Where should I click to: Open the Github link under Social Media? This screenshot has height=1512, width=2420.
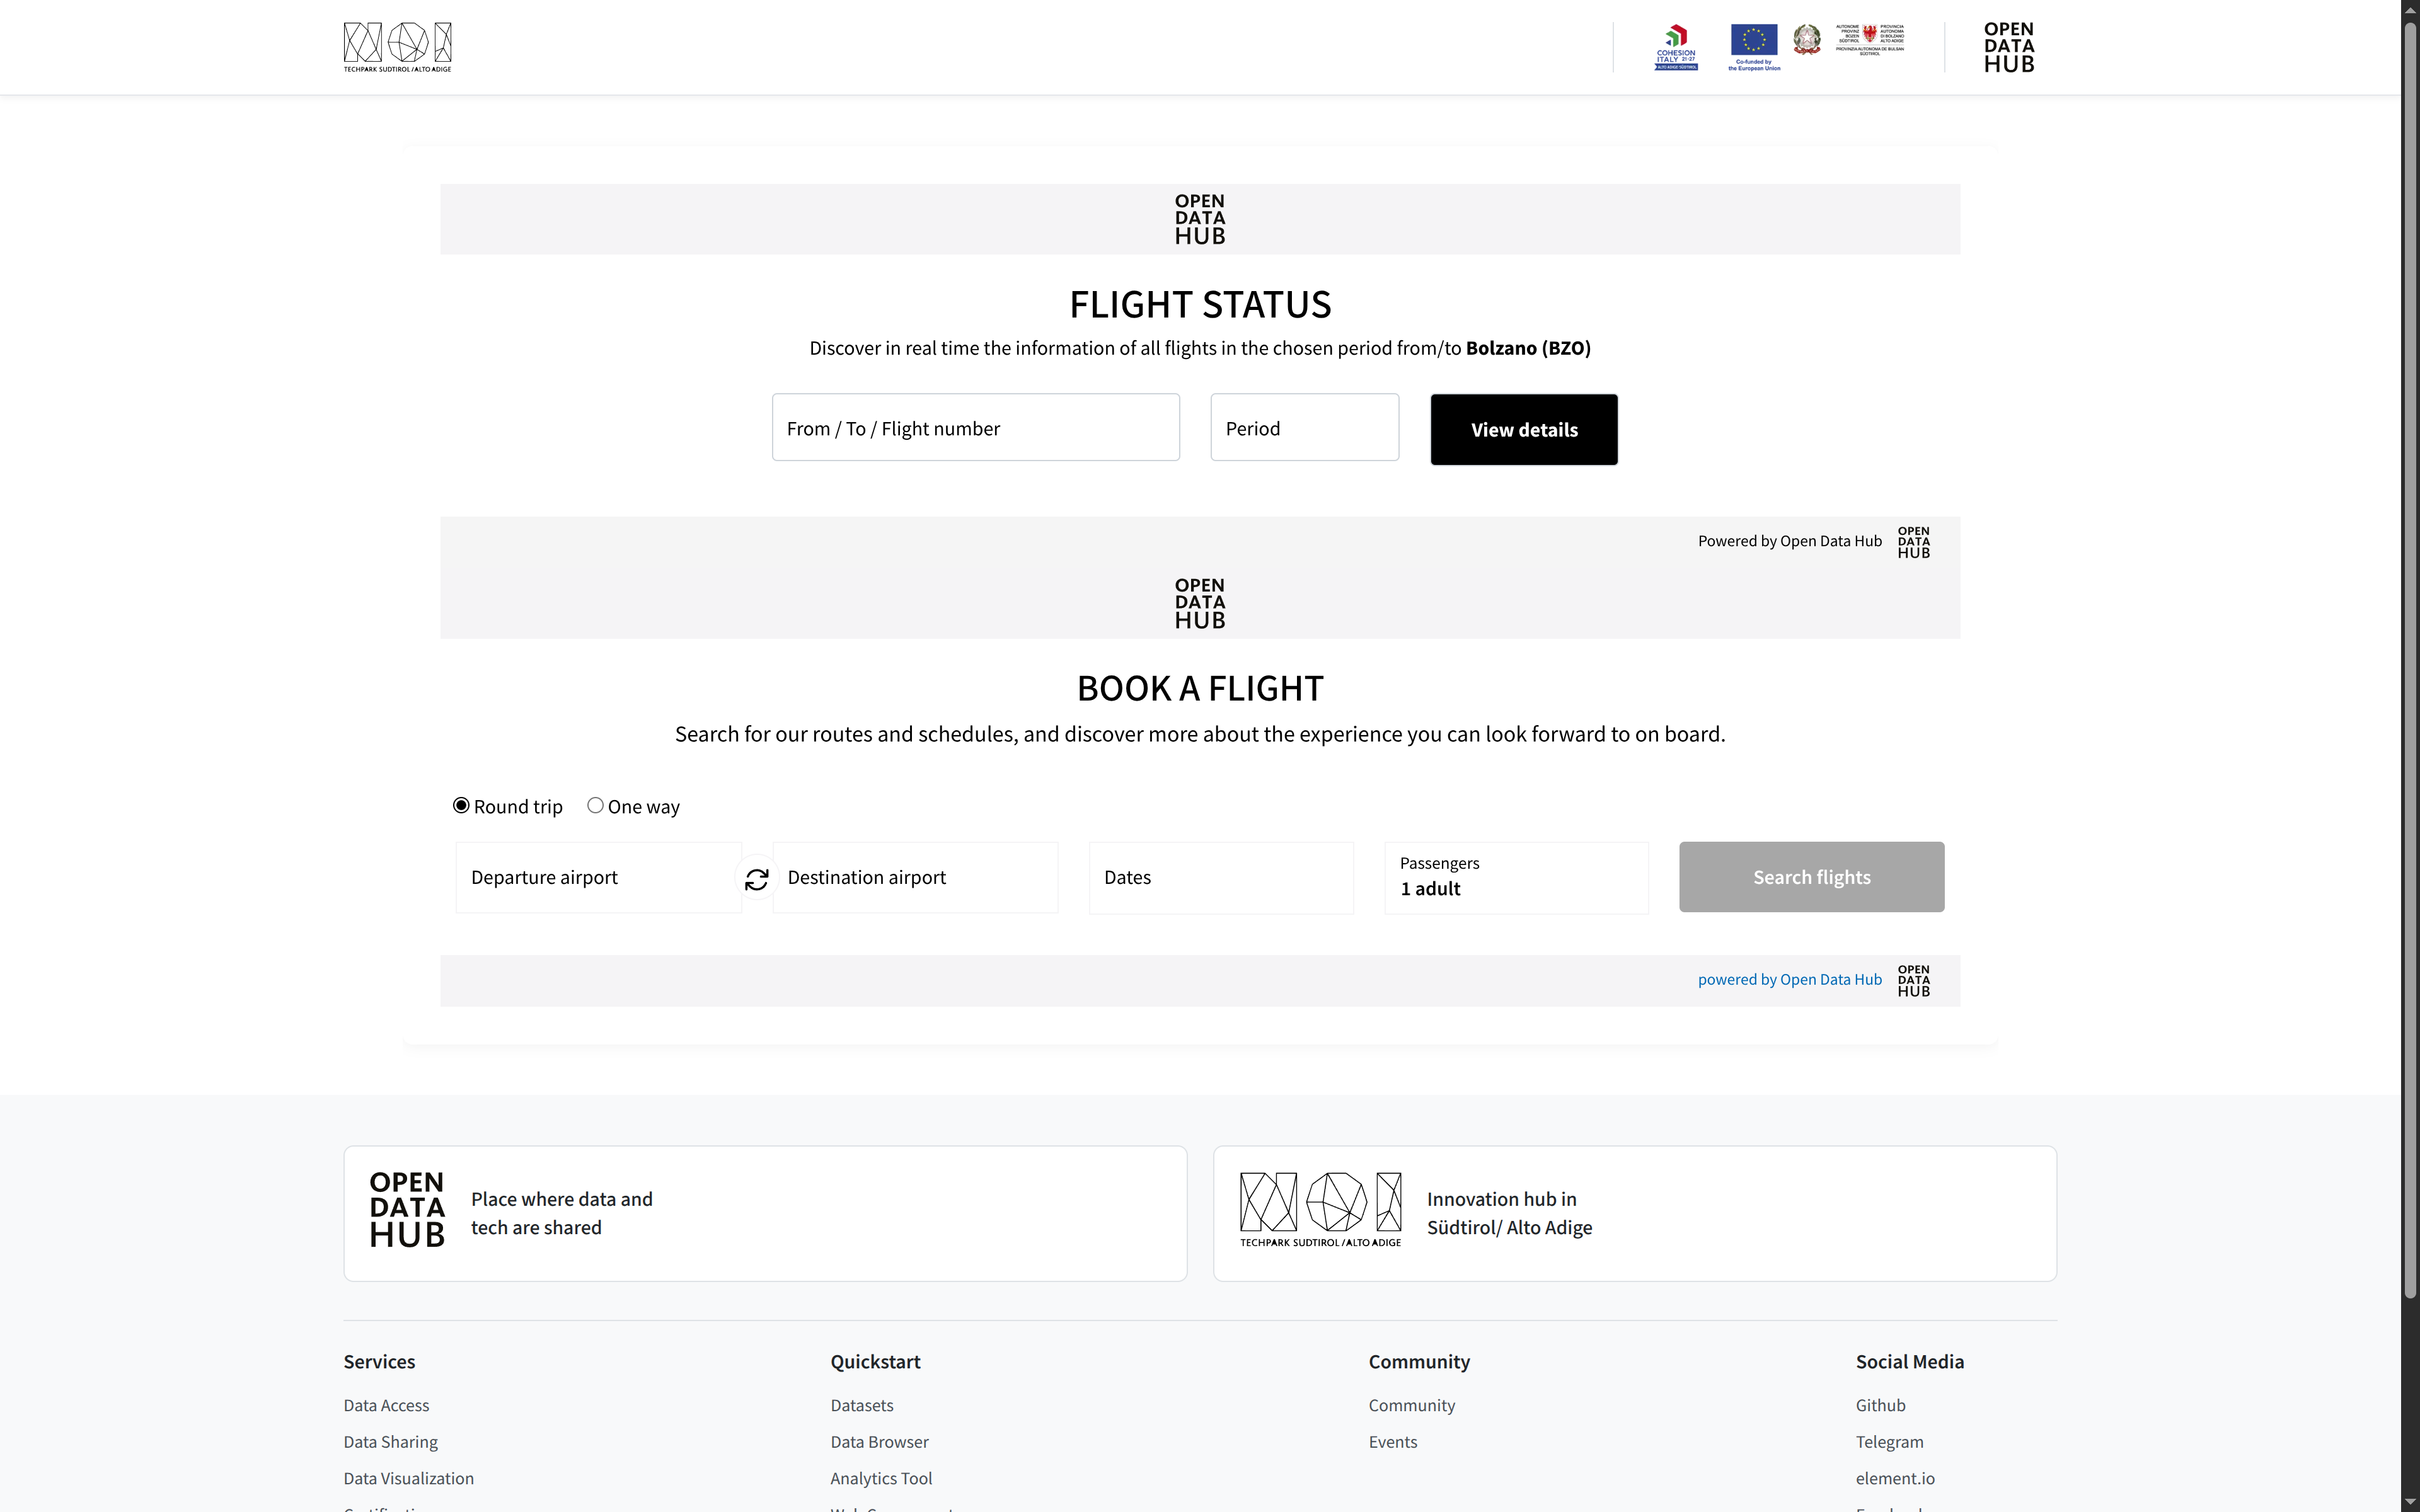[1880, 1404]
